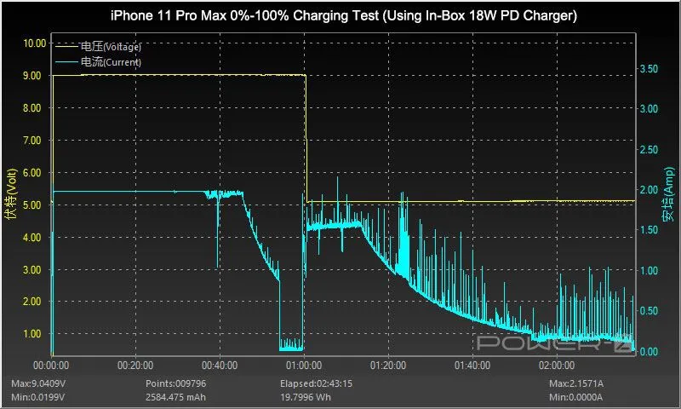Click the 3.00 voltage axis label
This screenshot has height=409, width=681.
click(31, 269)
